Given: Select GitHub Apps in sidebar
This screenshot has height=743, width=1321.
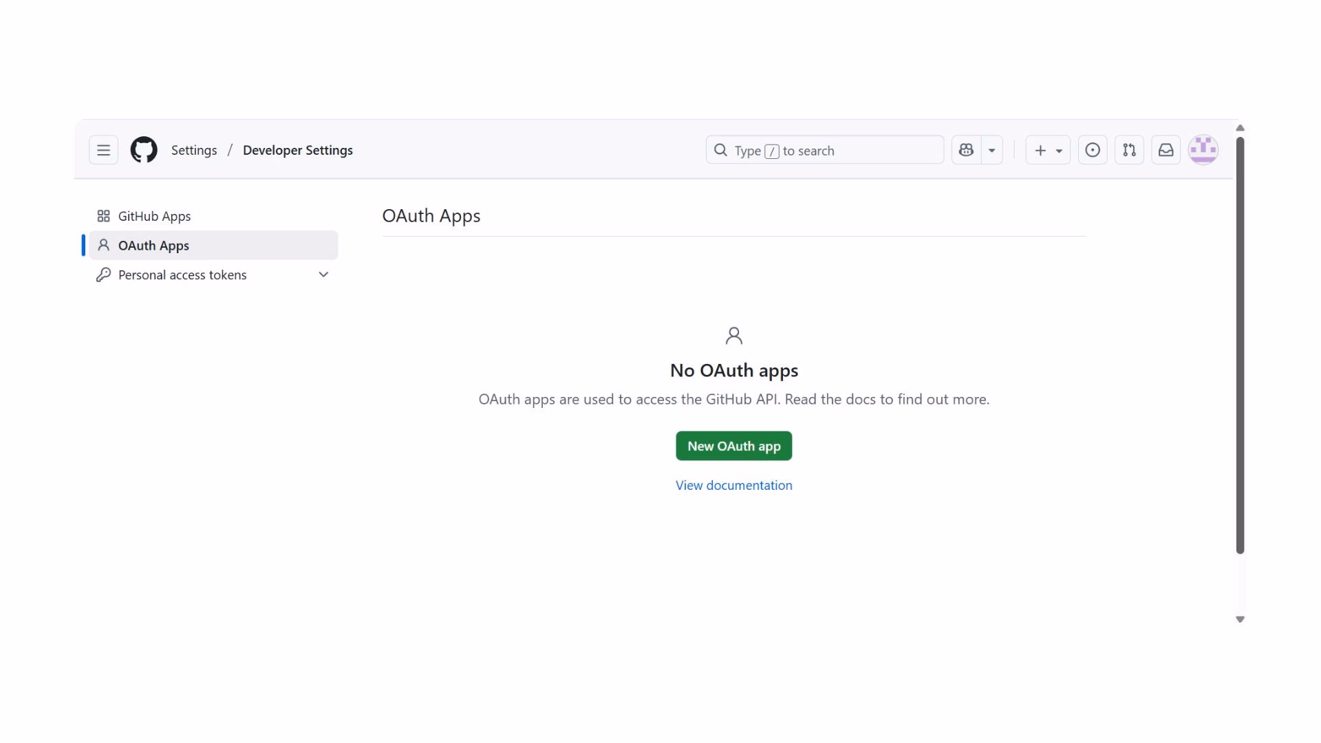Looking at the screenshot, I should 213,216.
